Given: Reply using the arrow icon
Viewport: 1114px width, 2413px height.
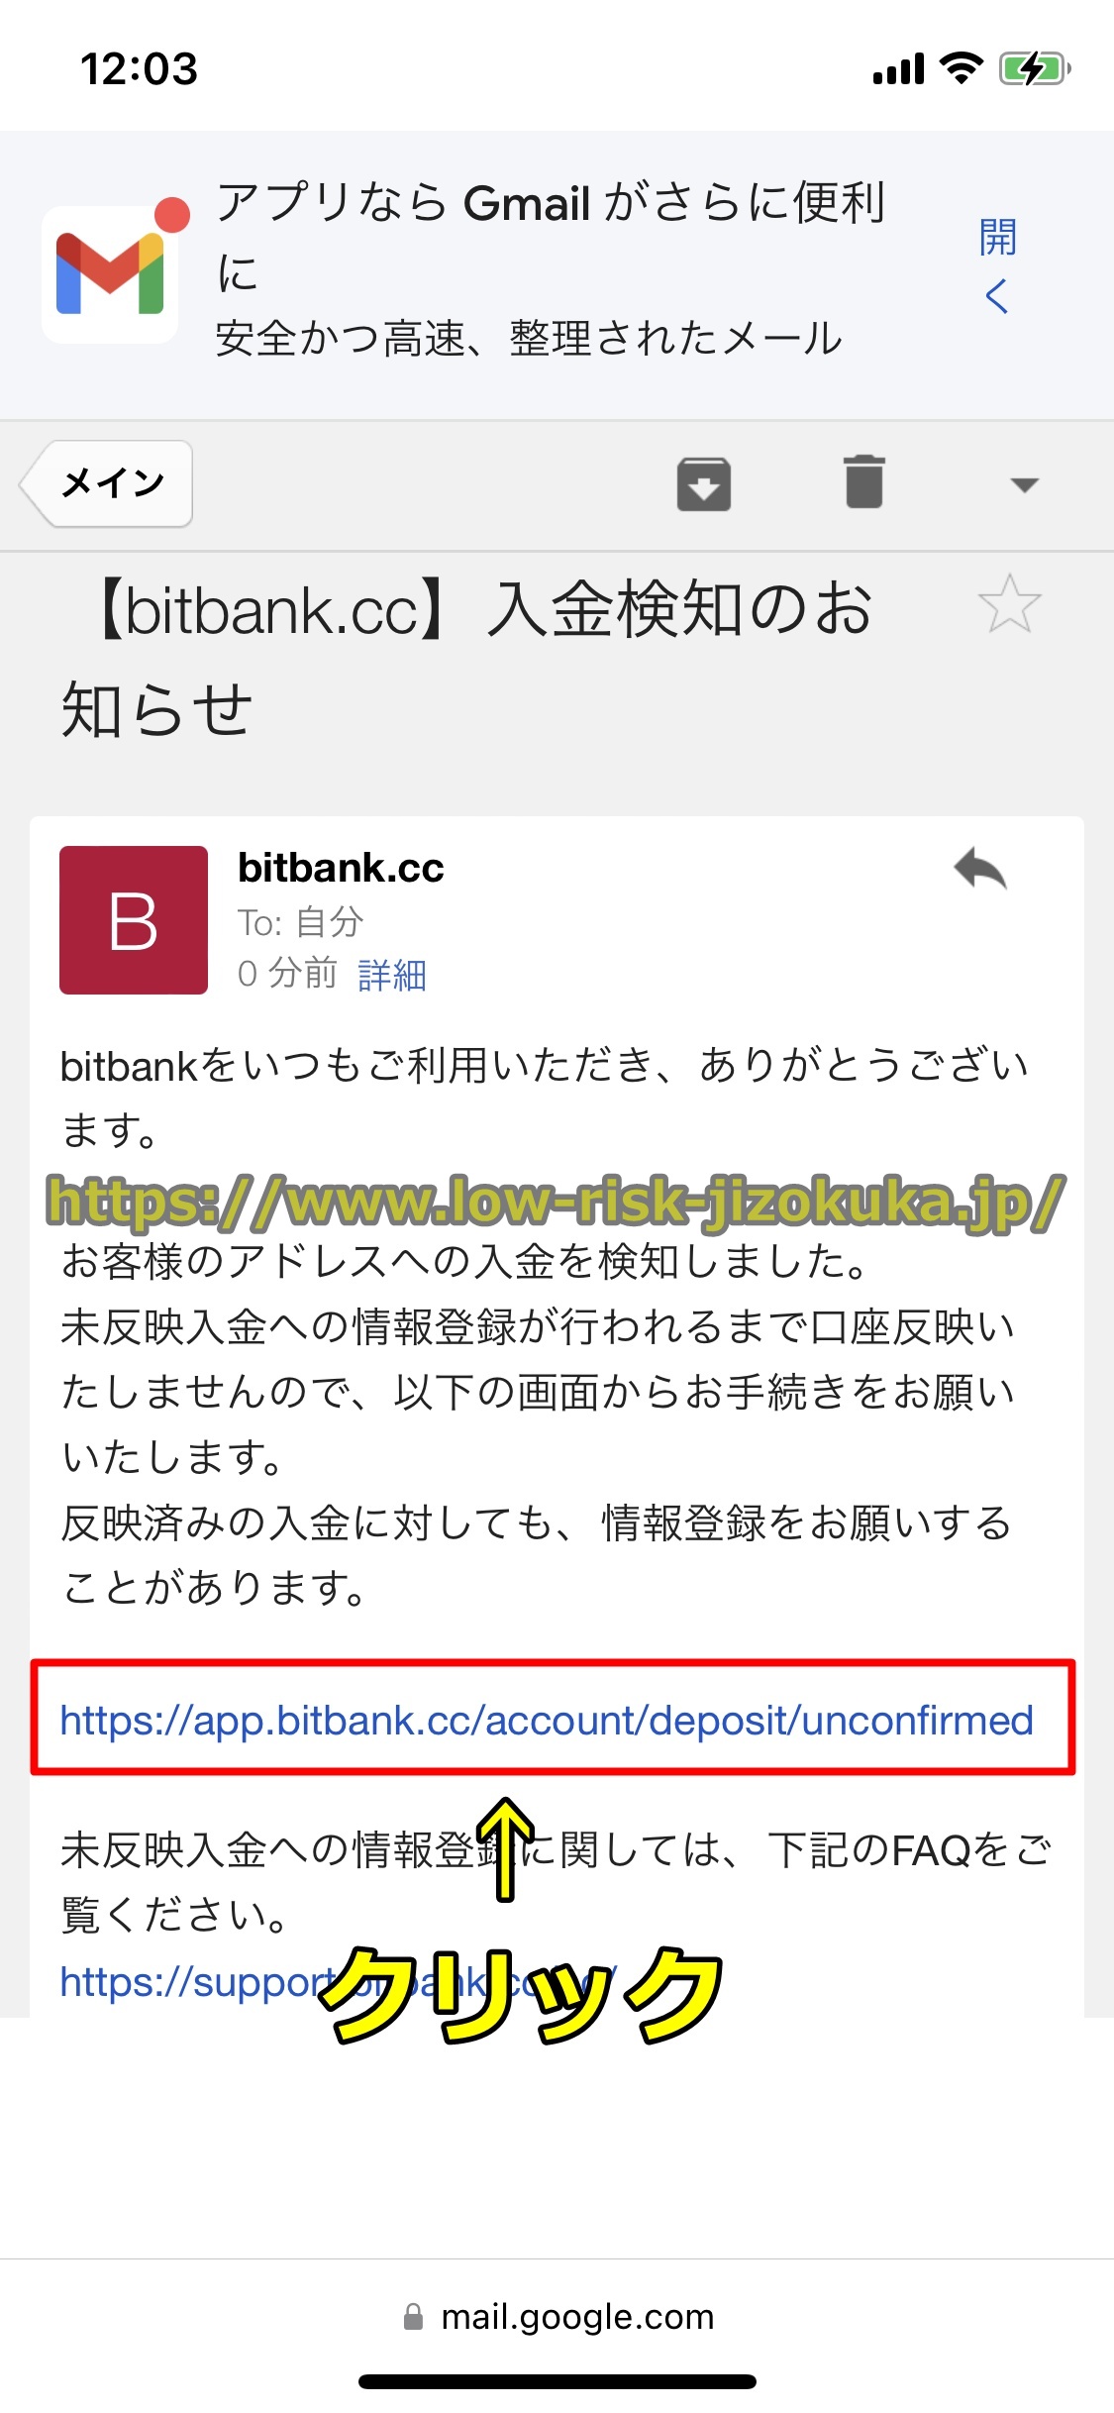Looking at the screenshot, I should point(980,869).
